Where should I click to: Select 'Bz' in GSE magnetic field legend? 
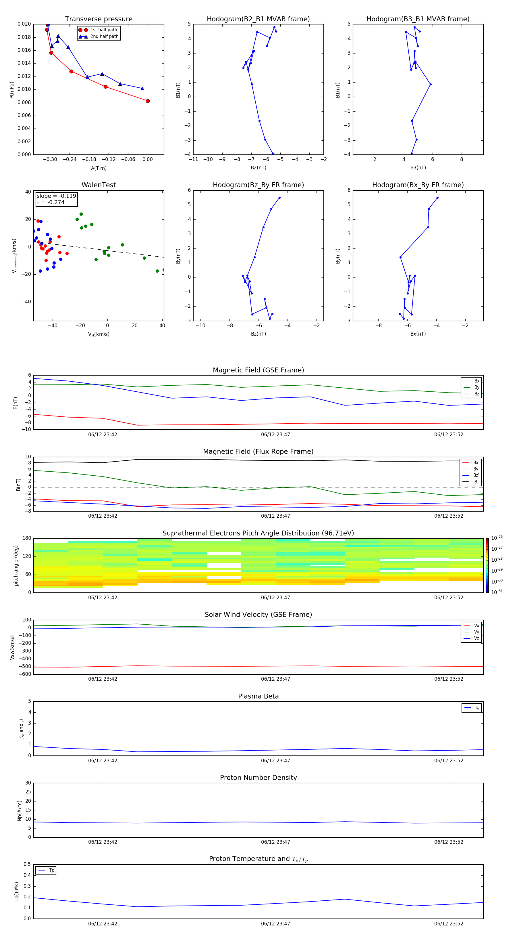click(x=471, y=394)
